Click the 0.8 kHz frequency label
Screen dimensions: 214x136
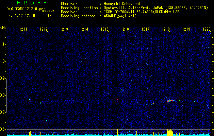(3, 95)
